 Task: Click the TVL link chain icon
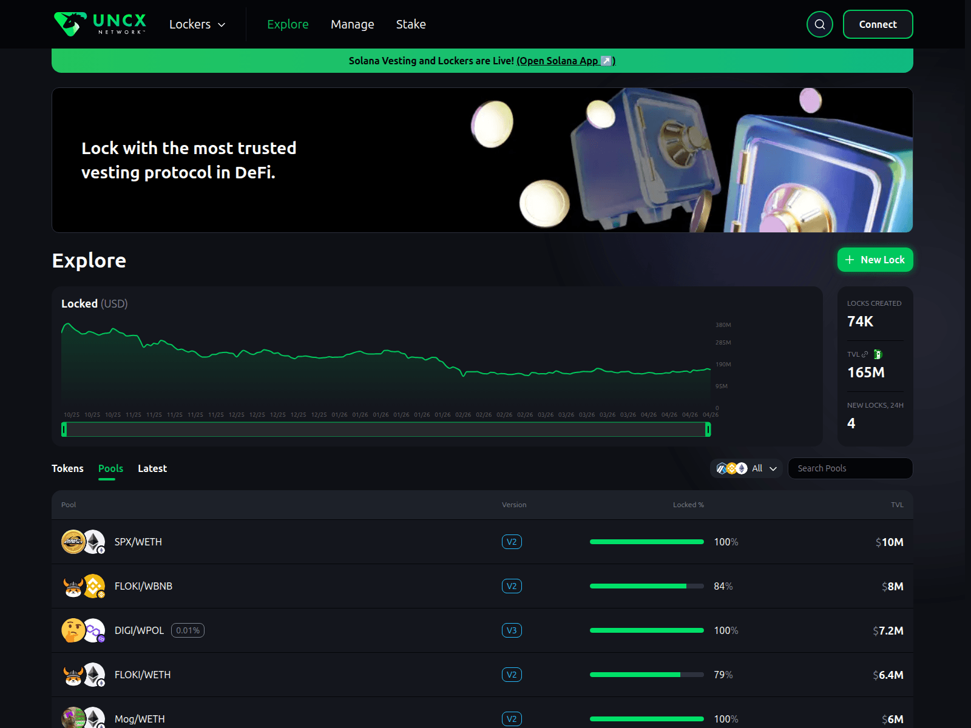pyautogui.click(x=865, y=354)
